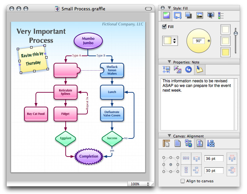Open the Connections properties icon
The width and height of the screenshot is (247, 194).
pos(178,70)
